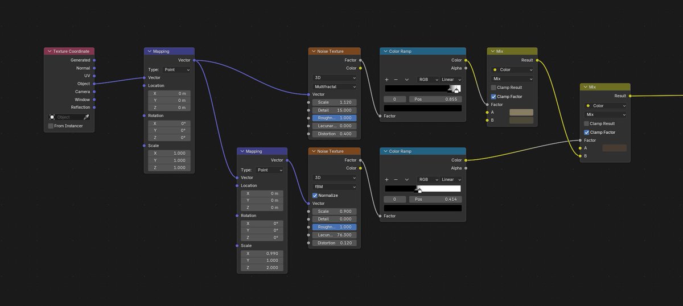The image size is (683, 306).
Task: Open Type dropdown in lower Mapping node
Action: click(270, 169)
